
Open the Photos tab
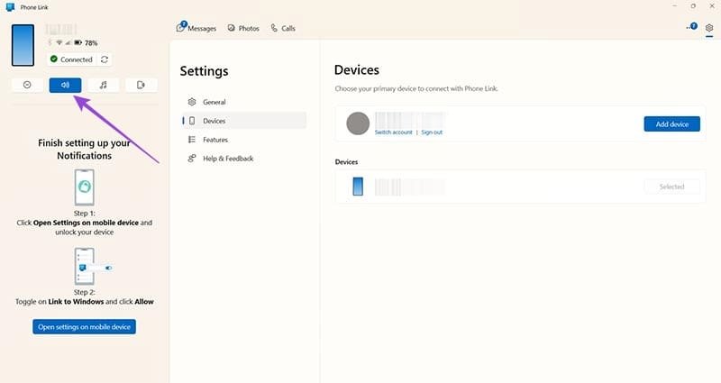point(243,28)
